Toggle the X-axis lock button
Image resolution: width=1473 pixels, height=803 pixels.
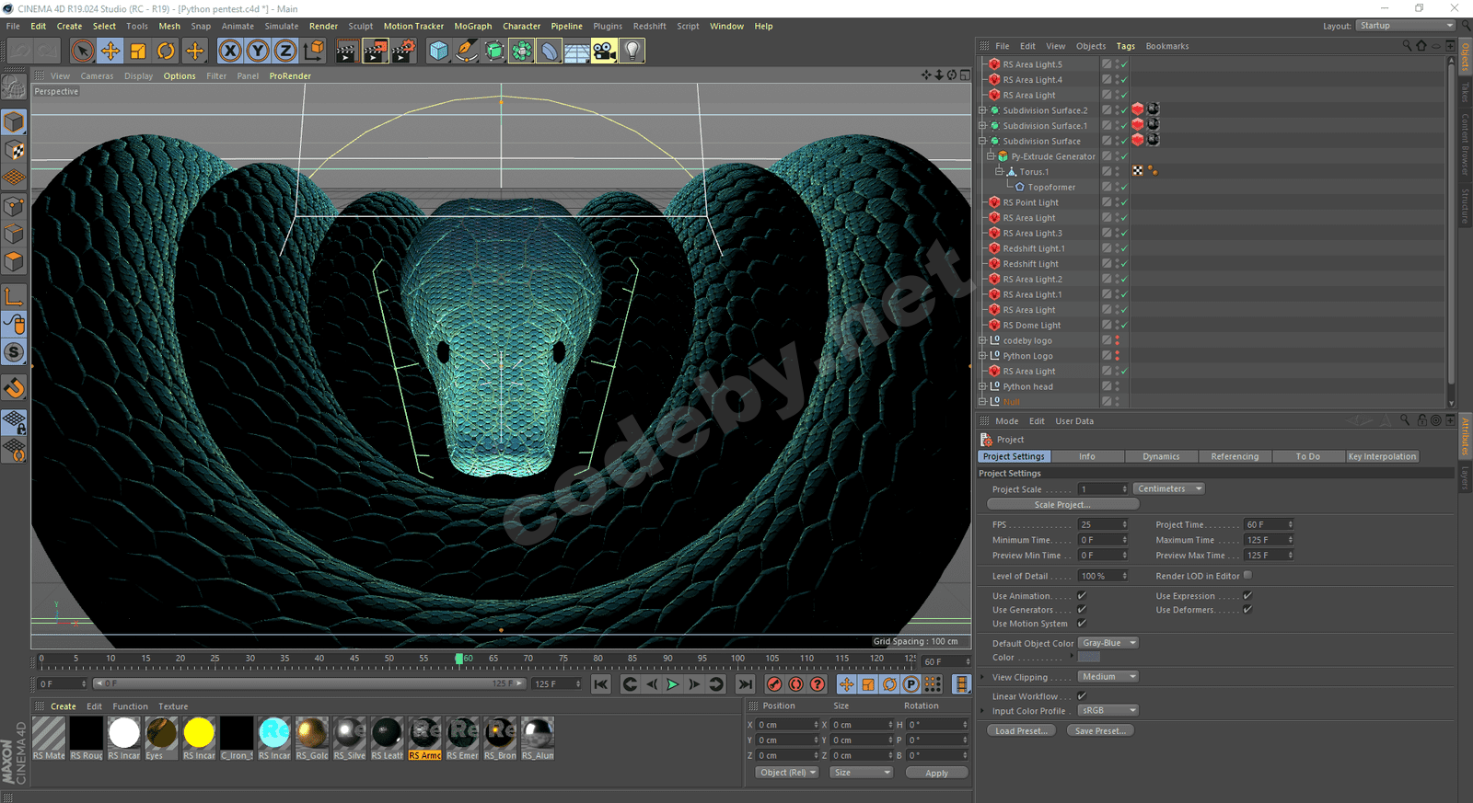point(230,52)
